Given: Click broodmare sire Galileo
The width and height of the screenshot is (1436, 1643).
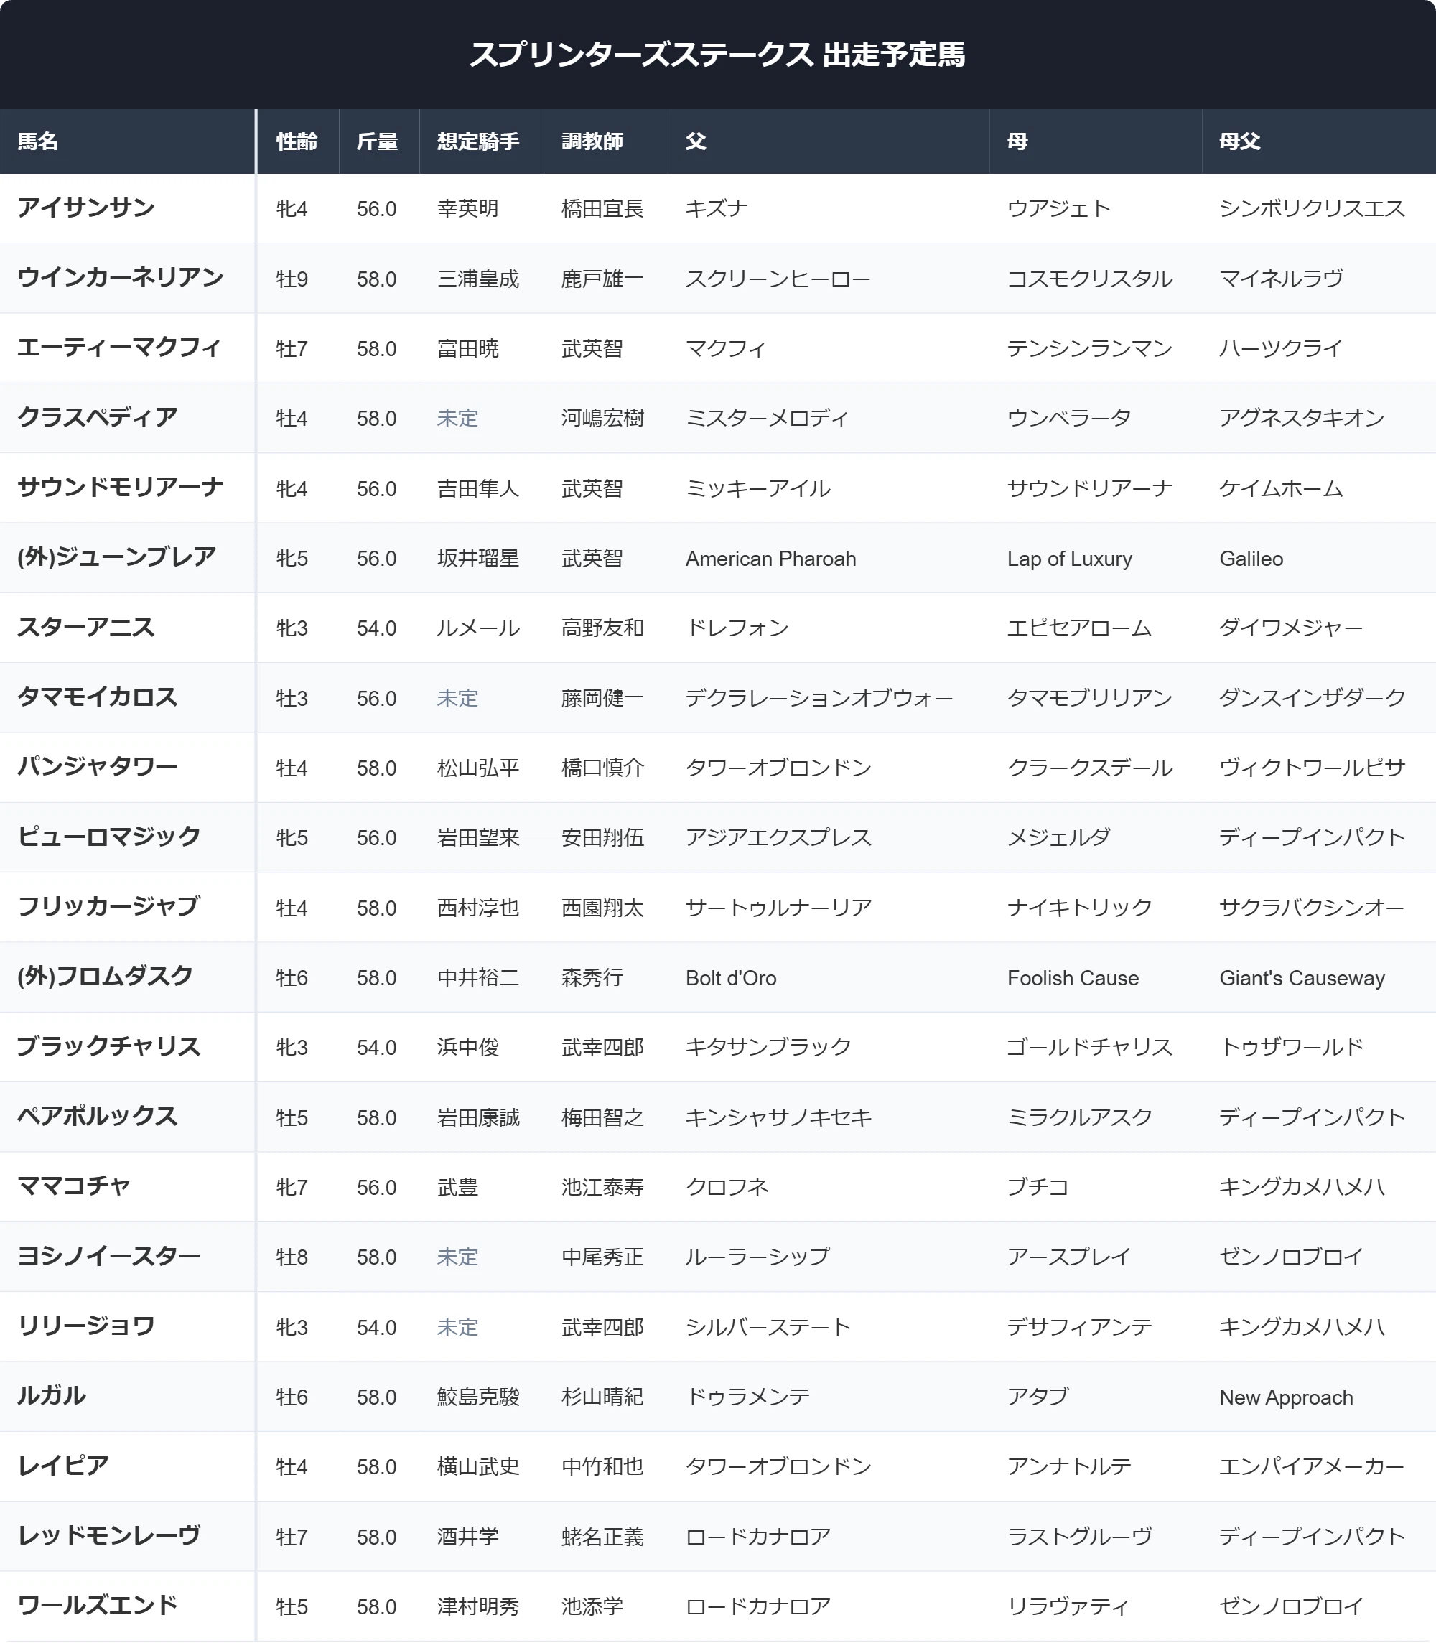Looking at the screenshot, I should [x=1251, y=559].
